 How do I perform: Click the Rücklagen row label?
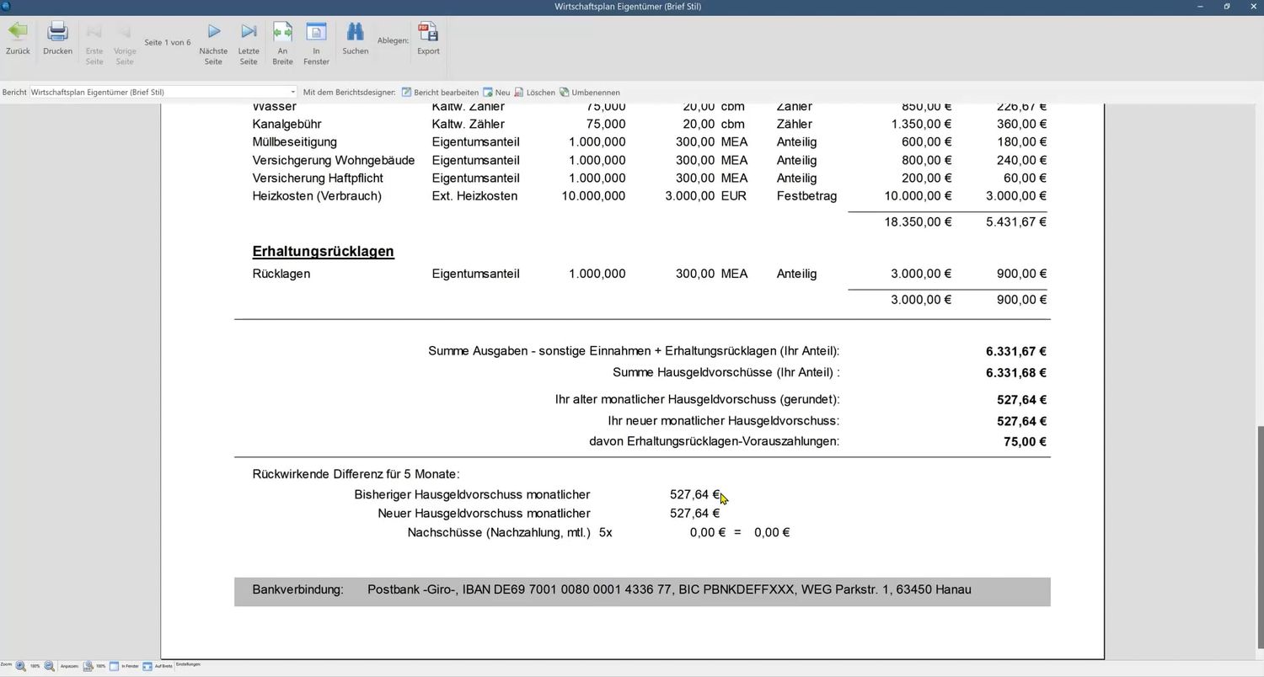pos(281,274)
